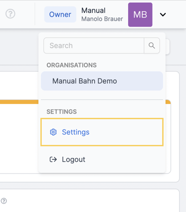
Task: Click the Manual name in the header
Action: 93,10
